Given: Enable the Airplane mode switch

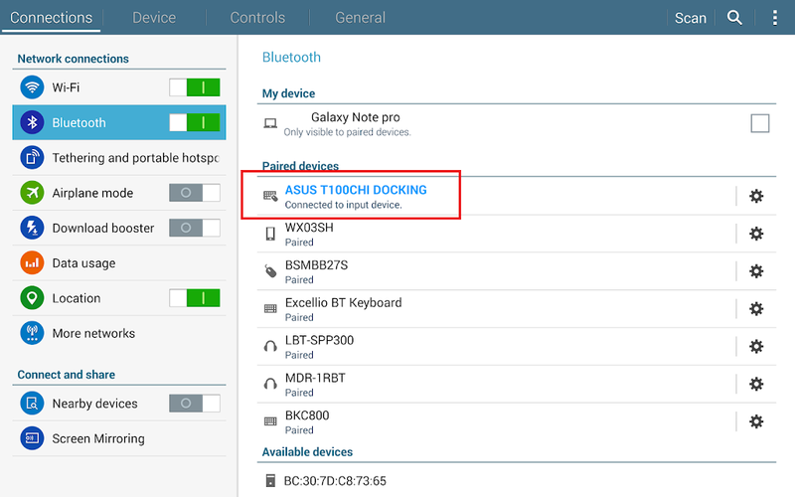Looking at the screenshot, I should click(x=195, y=193).
